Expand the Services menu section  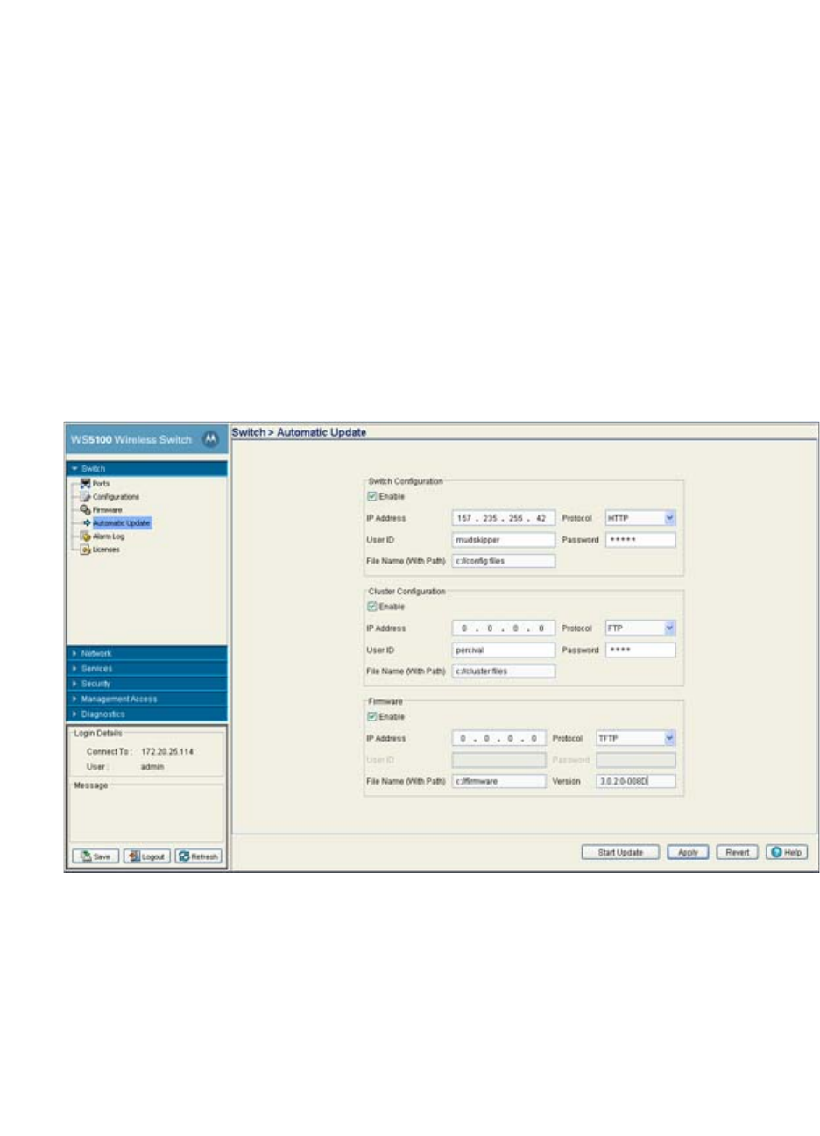point(147,668)
